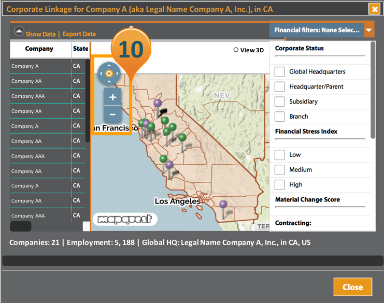Click the map zoom in plus button
The image size is (384, 303).
click(x=112, y=97)
